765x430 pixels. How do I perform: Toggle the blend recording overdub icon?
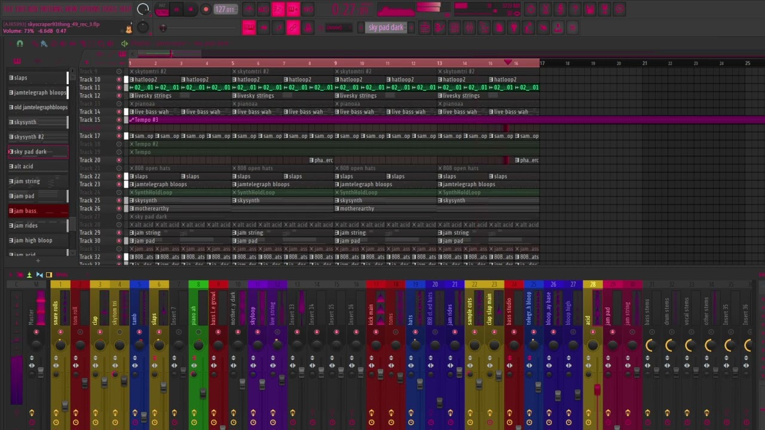pyautogui.click(x=293, y=9)
